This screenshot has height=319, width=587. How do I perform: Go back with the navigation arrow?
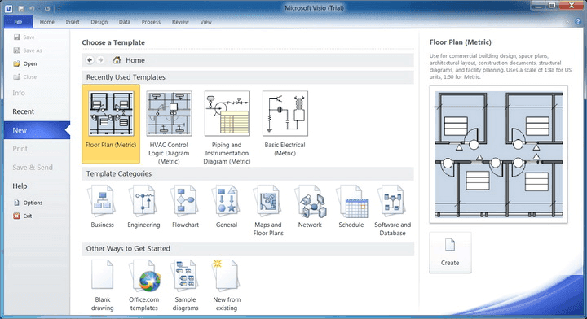(90, 60)
